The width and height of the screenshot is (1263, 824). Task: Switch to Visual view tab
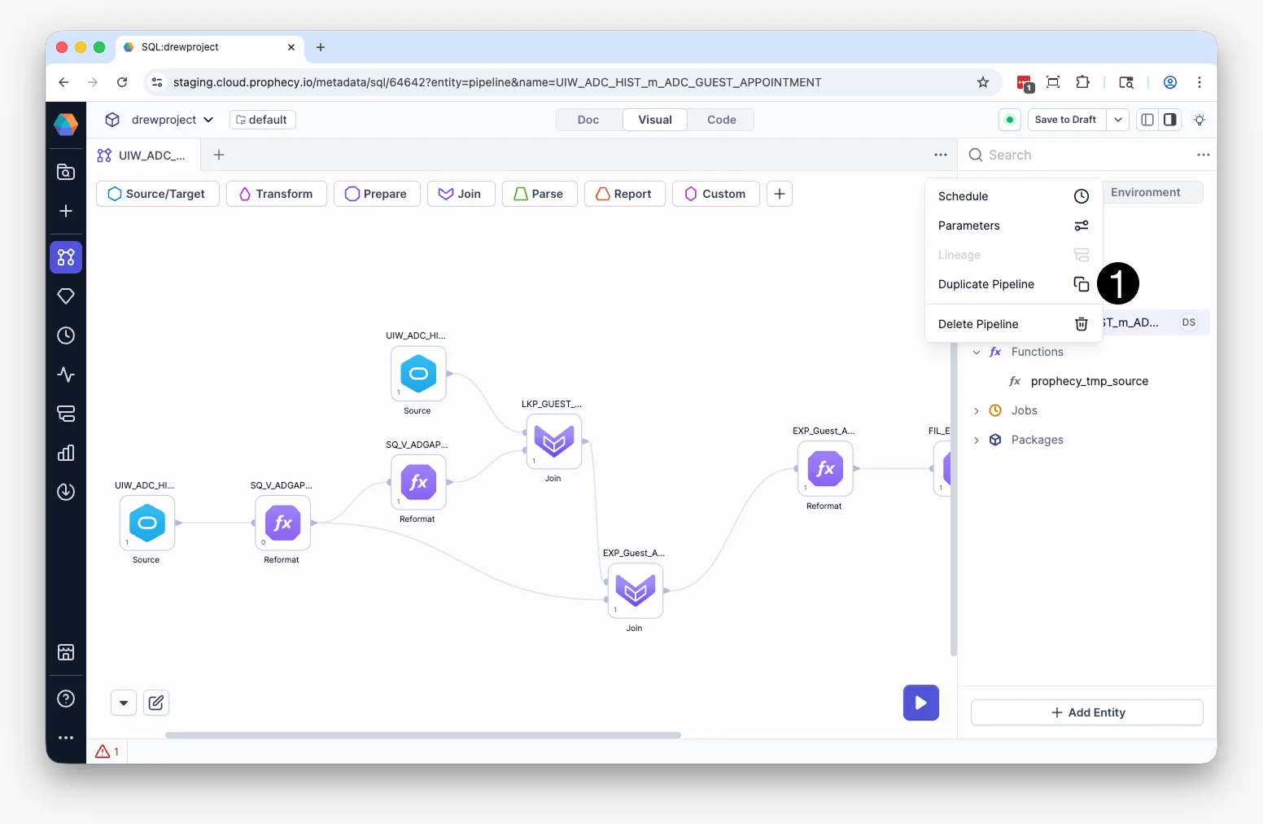655,120
